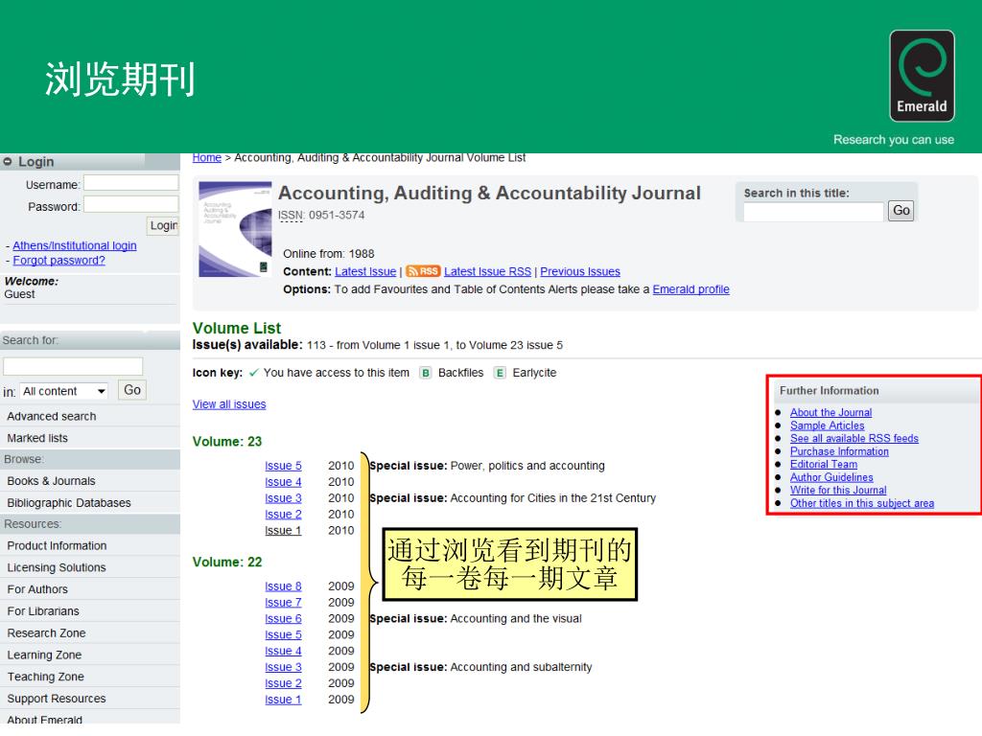Click View all issues link
Viewport: 982px width, 736px height.
(x=229, y=404)
